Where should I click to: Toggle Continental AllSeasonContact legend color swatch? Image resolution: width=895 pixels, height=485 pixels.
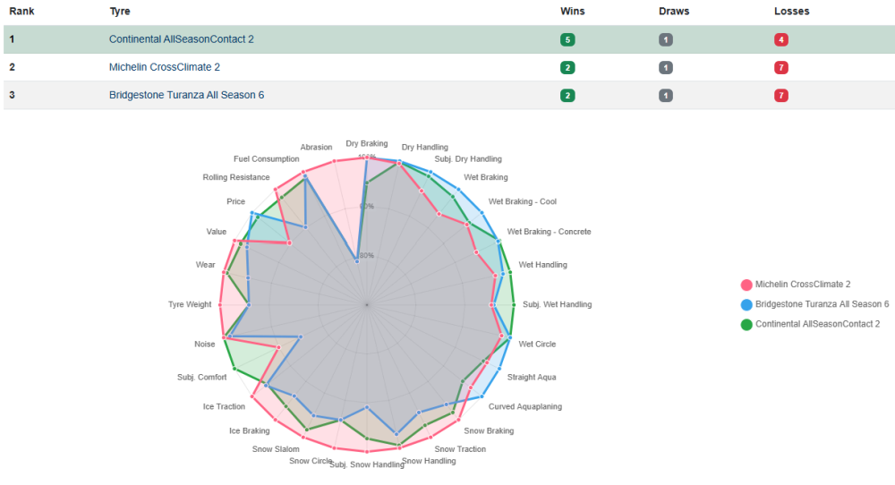(x=746, y=325)
